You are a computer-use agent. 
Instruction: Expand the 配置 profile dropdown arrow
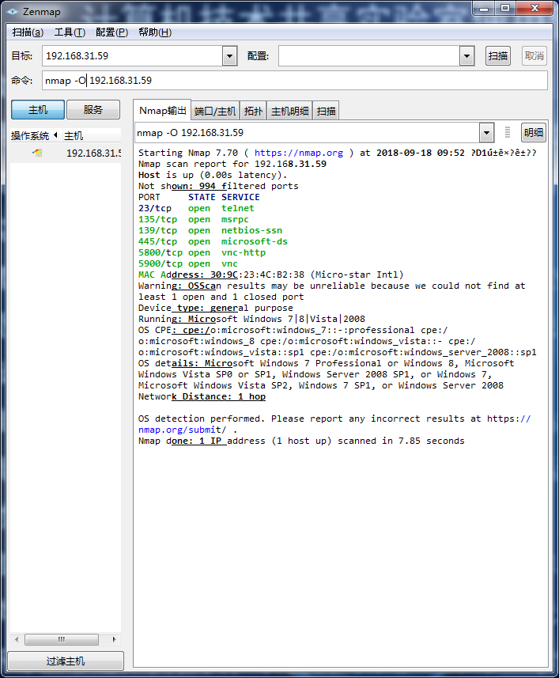point(466,56)
